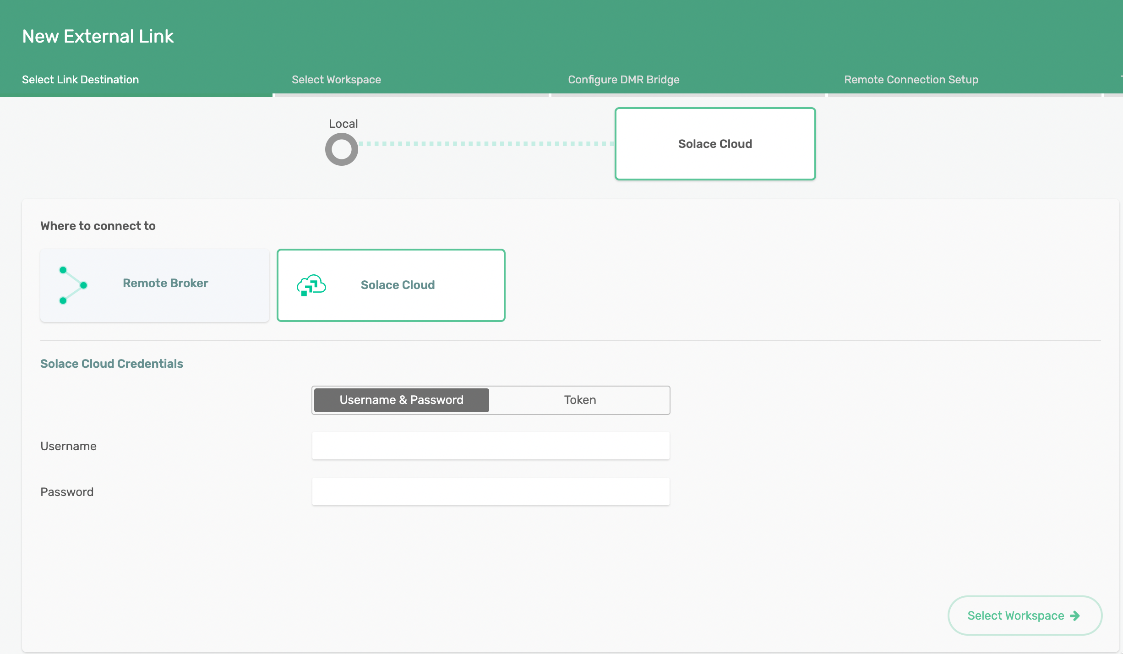
Task: Switch authentication to Token
Action: (x=579, y=399)
